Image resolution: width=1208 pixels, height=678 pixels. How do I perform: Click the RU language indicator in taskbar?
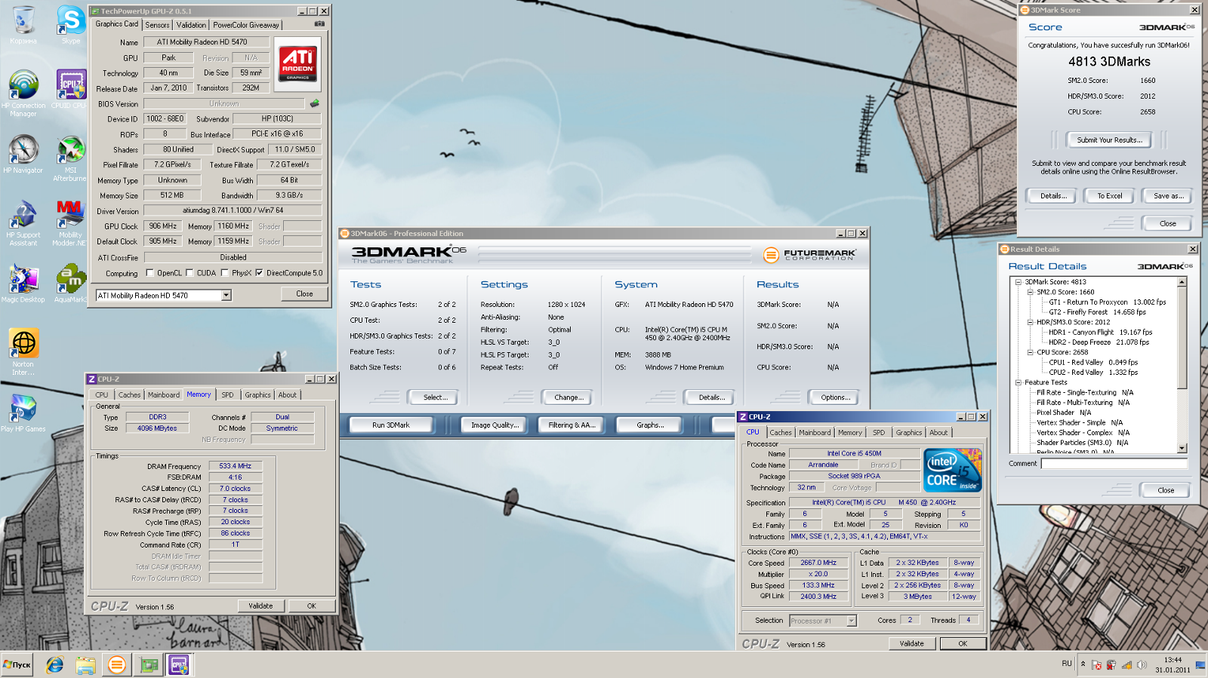(x=1066, y=664)
